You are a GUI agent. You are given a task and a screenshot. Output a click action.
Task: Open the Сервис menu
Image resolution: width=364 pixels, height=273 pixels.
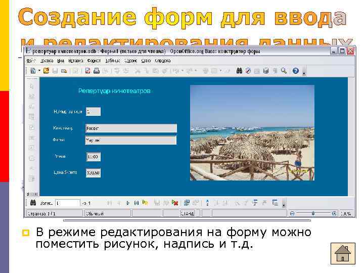[131, 61]
